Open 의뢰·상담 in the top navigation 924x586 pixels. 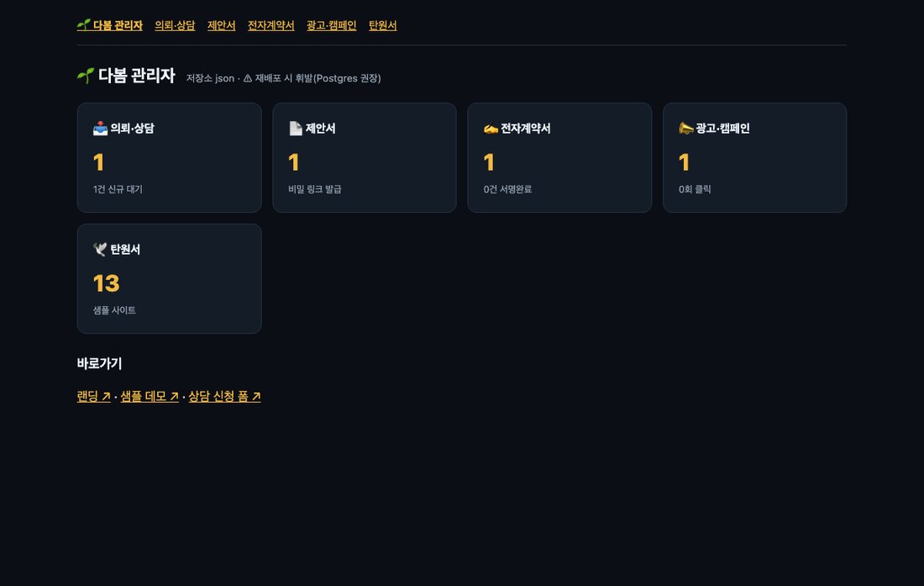click(175, 25)
